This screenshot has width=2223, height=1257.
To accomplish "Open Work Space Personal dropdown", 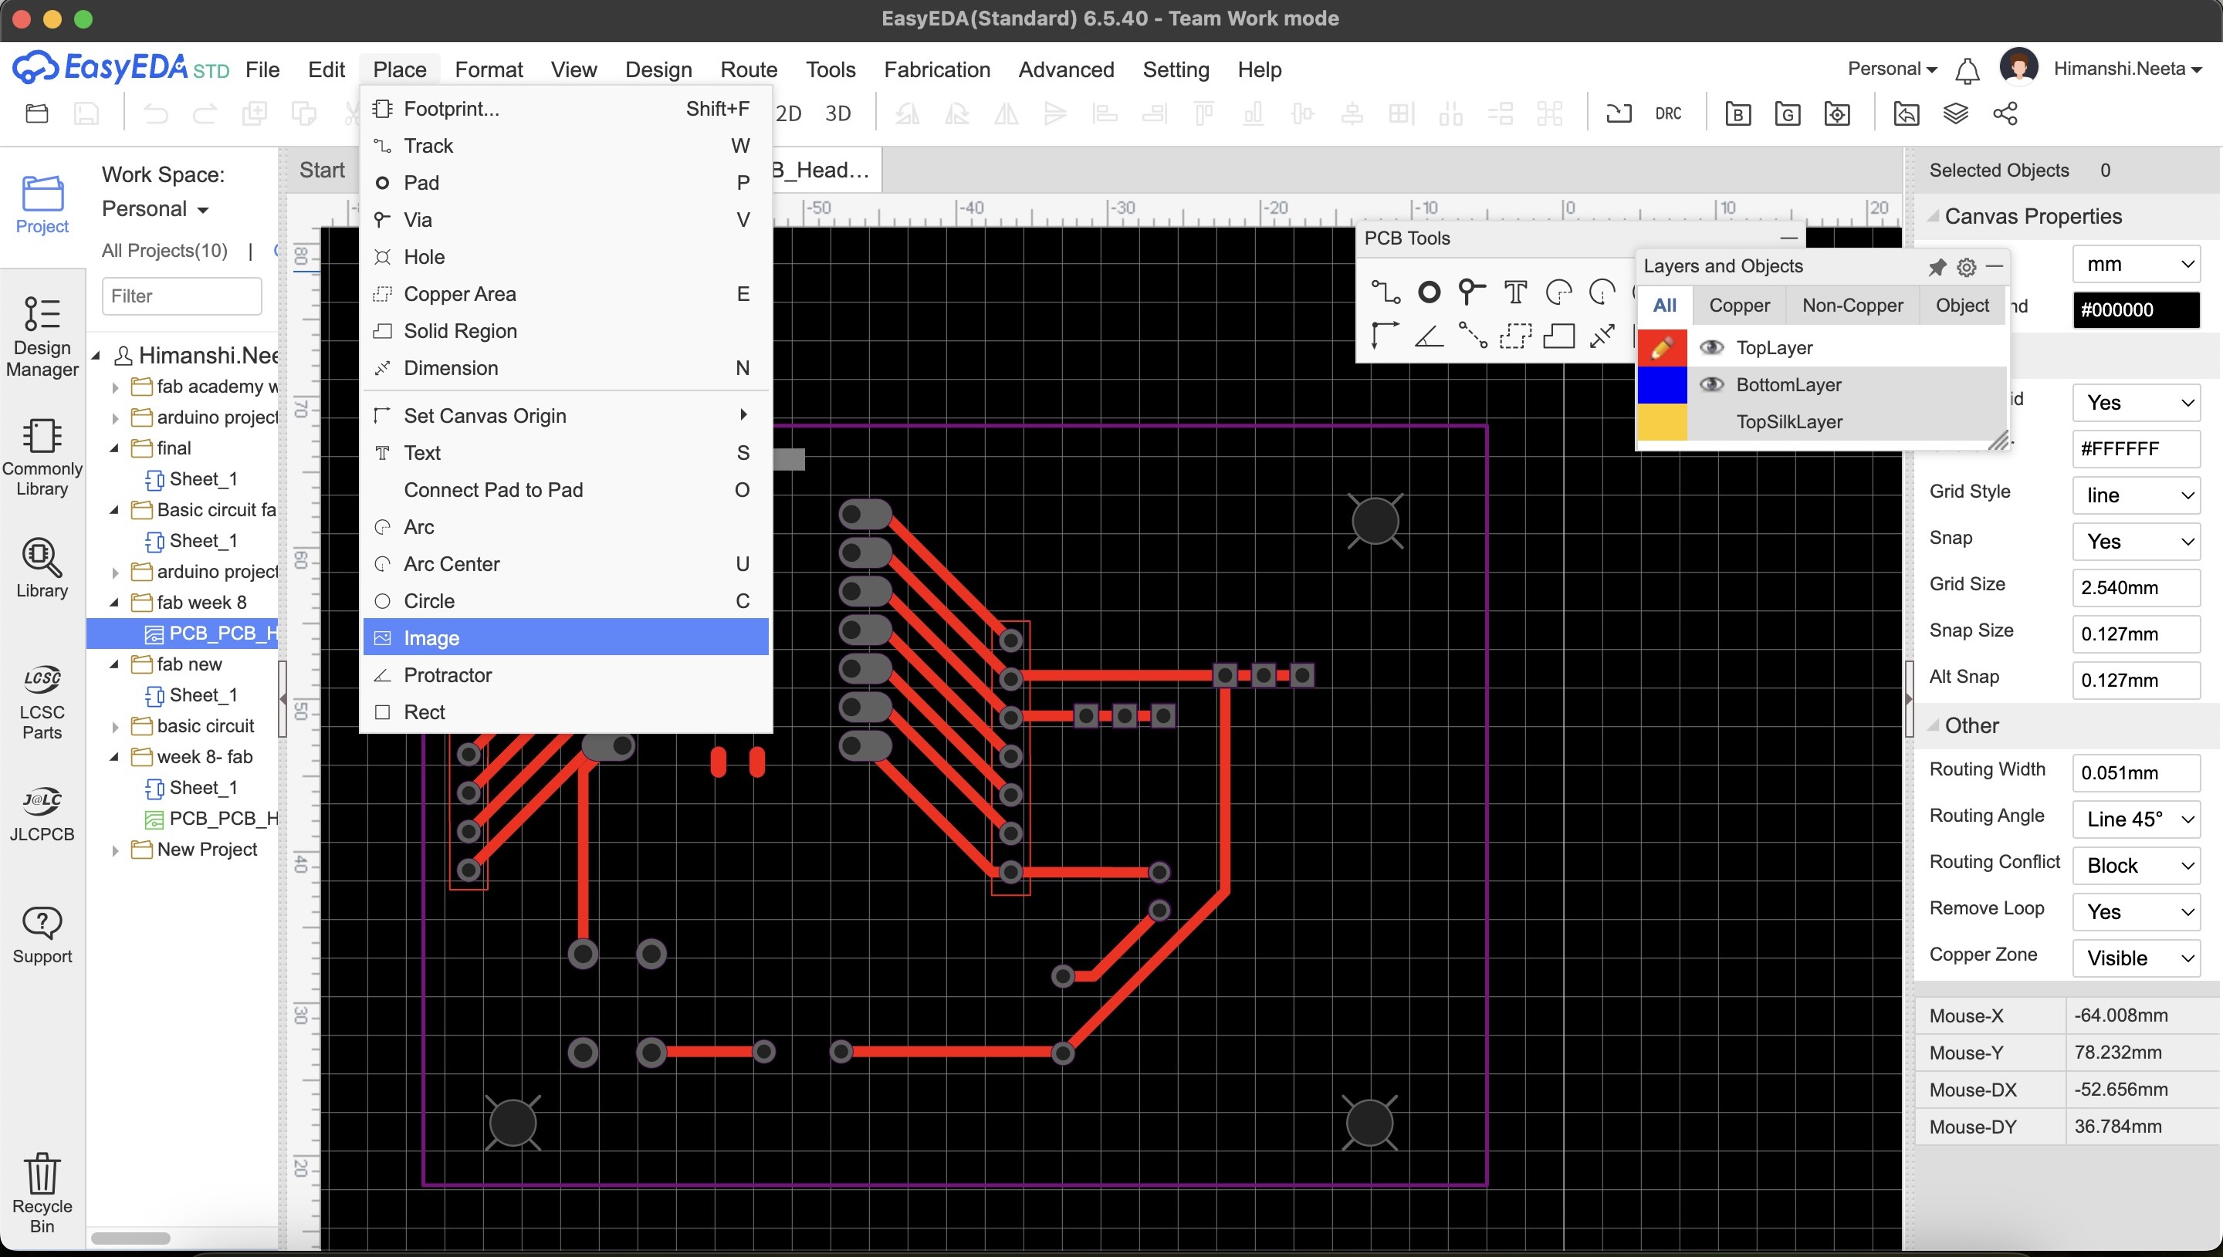I will [x=155, y=209].
